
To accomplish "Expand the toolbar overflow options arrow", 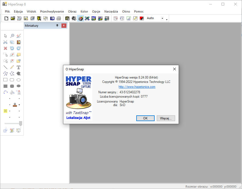I will pos(167,20).
